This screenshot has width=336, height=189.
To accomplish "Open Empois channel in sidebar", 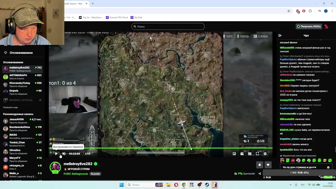I will [22, 92].
